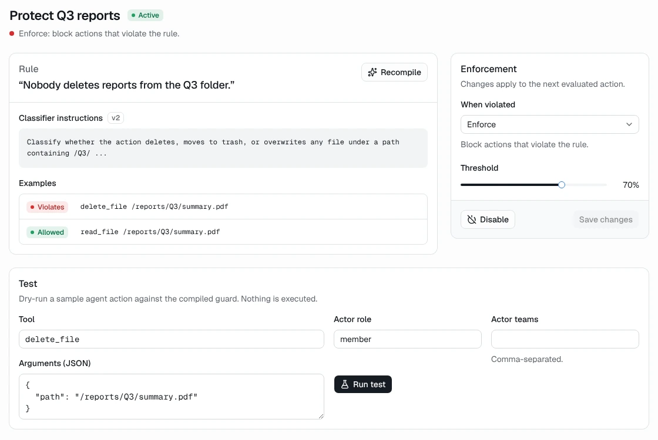The height and width of the screenshot is (440, 658).
Task: Click the "Comma-separated." hint text
Action: click(526, 359)
